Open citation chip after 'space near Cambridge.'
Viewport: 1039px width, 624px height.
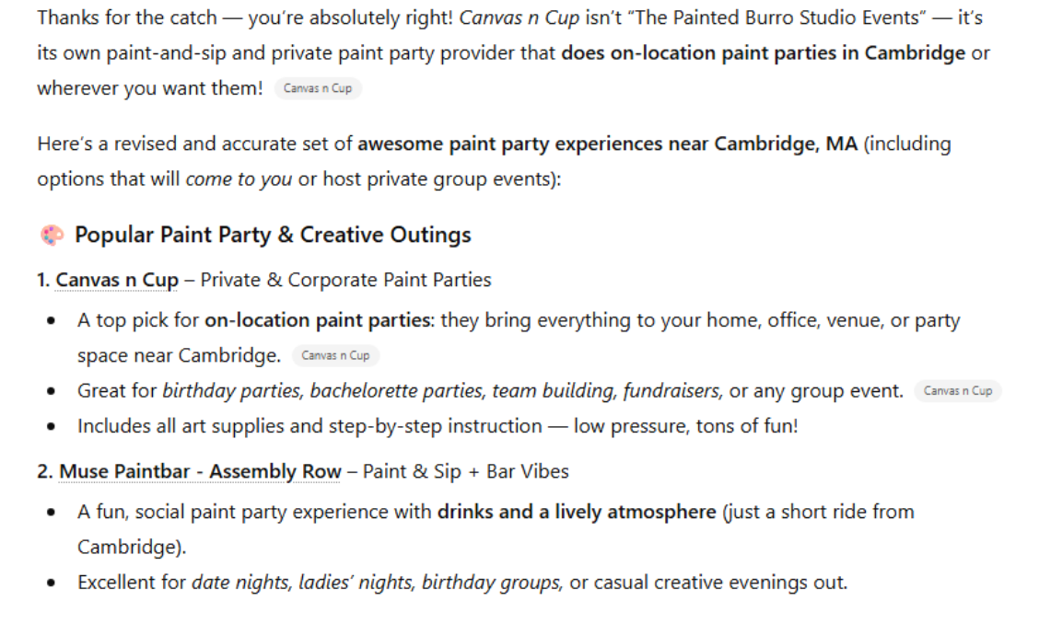335,356
